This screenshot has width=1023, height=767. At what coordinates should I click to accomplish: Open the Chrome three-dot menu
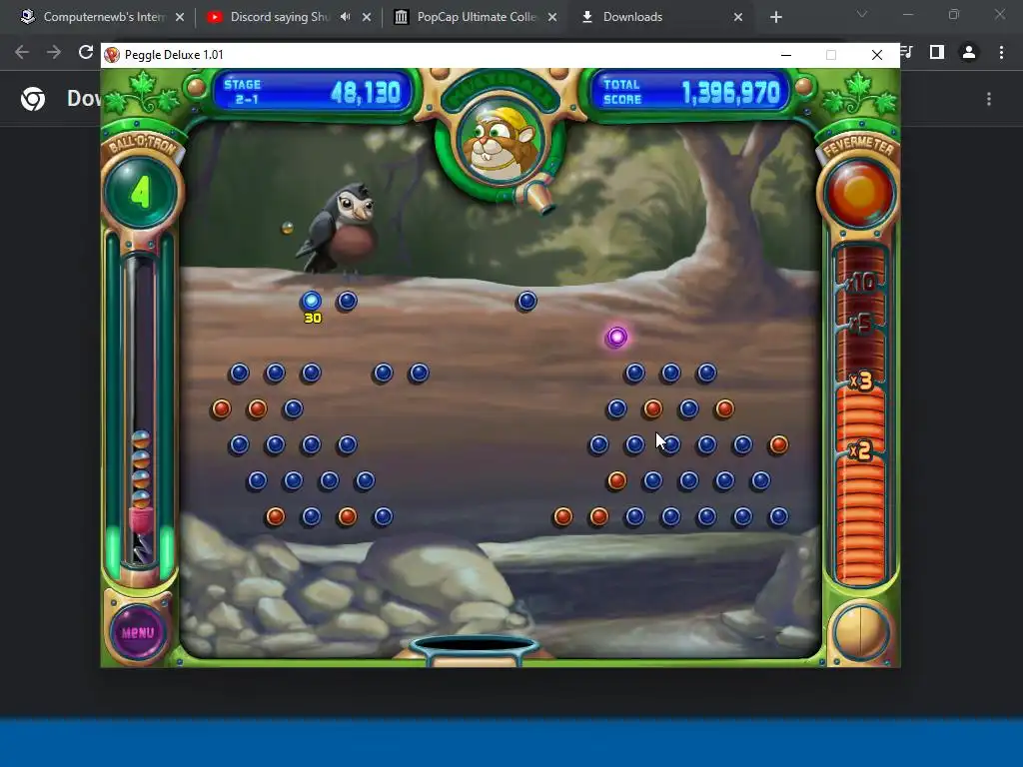[x=1001, y=52]
